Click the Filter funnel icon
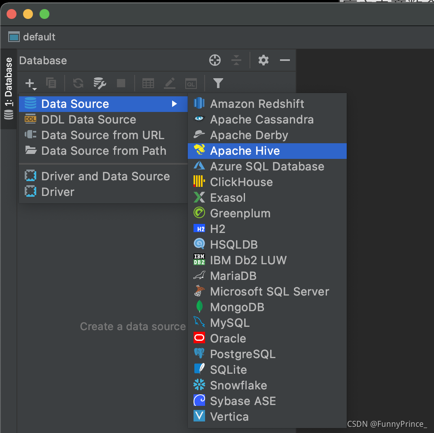 coord(218,83)
